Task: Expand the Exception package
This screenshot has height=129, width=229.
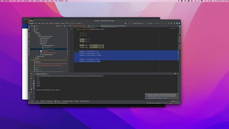Action: point(39,42)
